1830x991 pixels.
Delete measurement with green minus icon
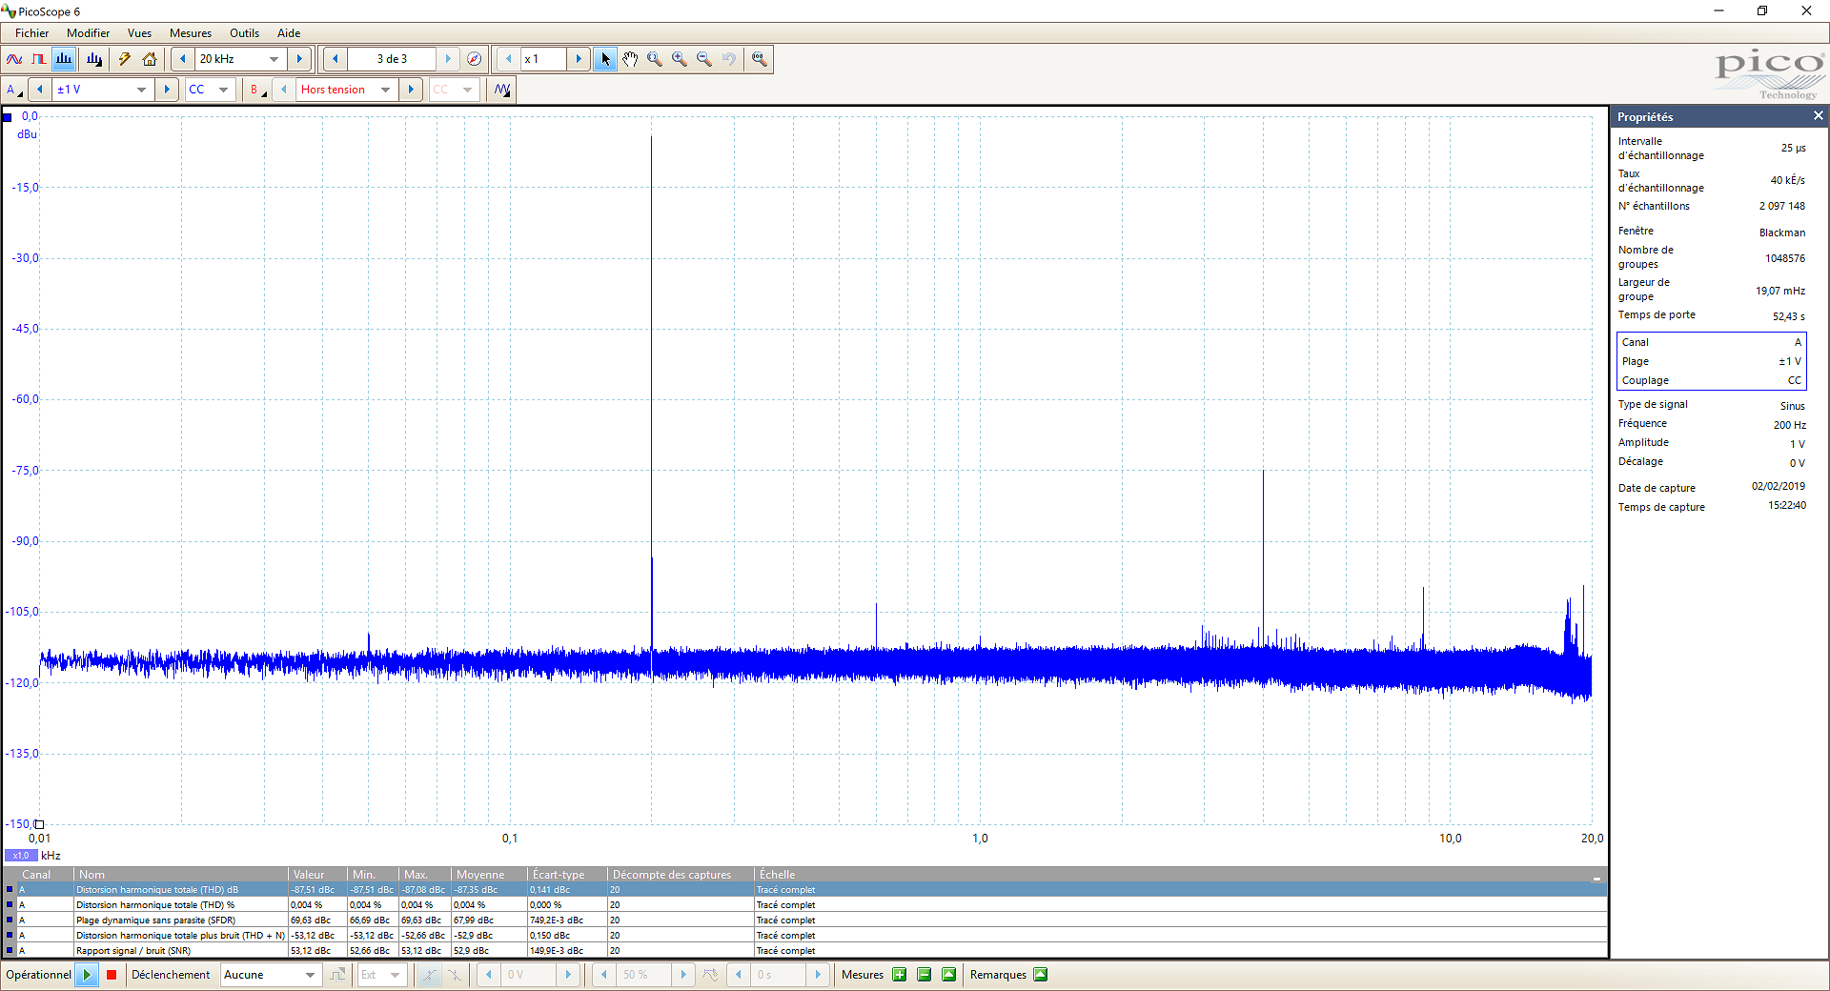tap(924, 975)
